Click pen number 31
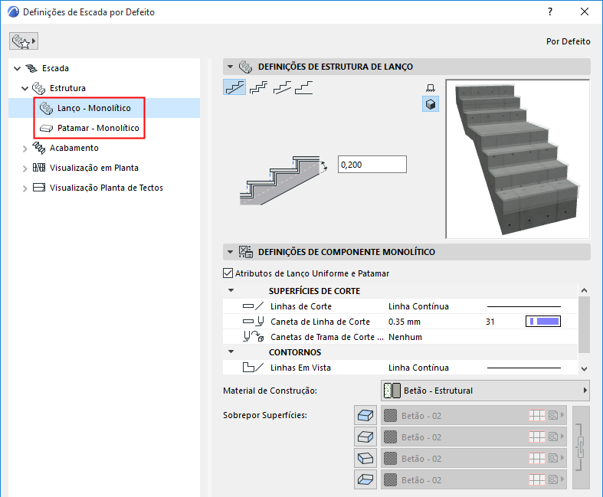603x497 pixels. 490,322
